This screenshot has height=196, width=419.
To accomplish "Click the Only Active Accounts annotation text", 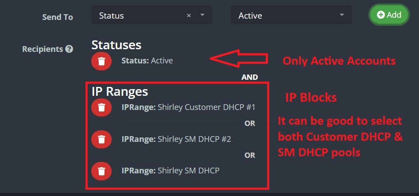I will [339, 61].
